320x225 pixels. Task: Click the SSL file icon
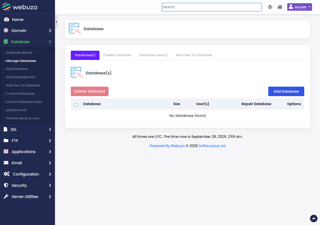[5, 129]
